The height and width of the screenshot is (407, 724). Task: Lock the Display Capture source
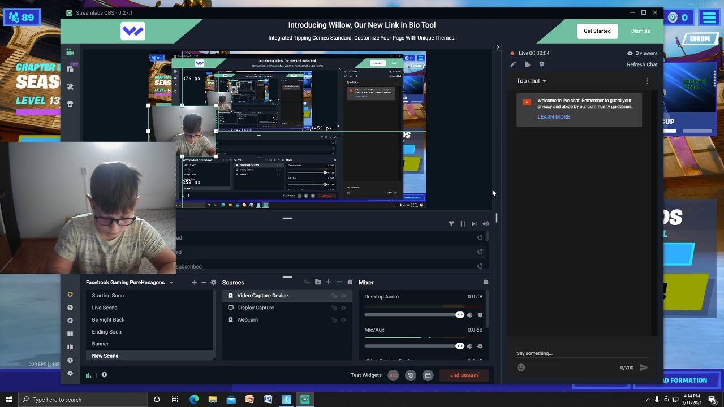334,308
